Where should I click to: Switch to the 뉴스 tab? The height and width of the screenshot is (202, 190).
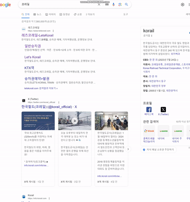(37, 14)
